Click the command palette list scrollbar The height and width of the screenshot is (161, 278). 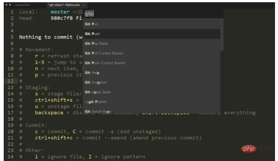pyautogui.click(x=222, y=34)
